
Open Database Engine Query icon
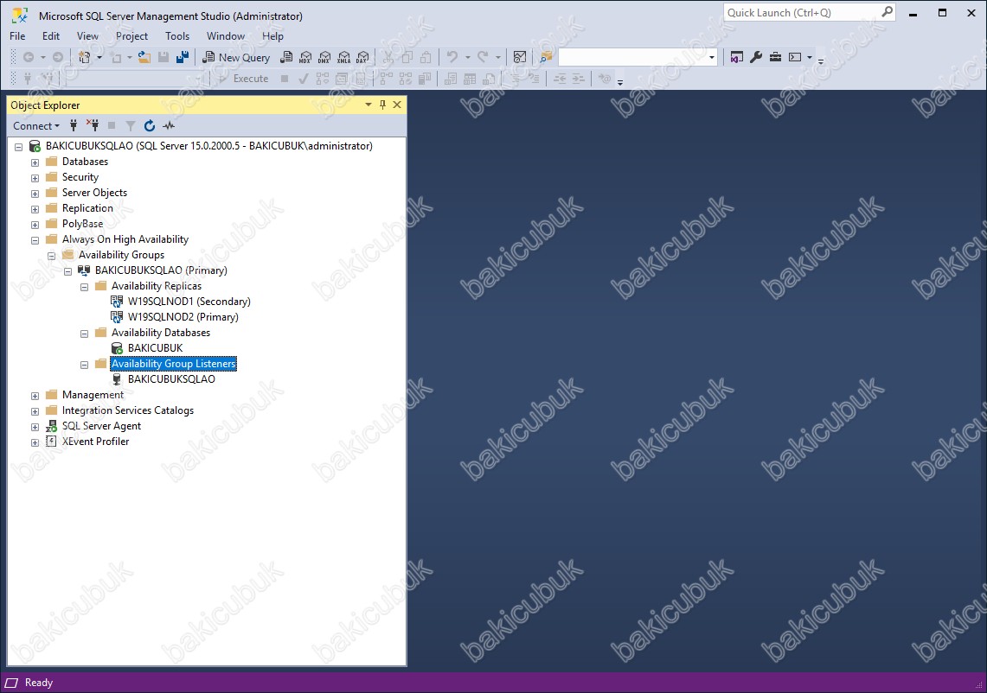point(285,57)
